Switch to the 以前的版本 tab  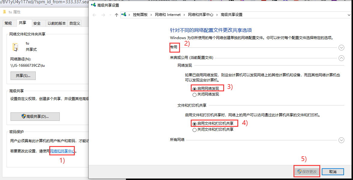[56, 23]
